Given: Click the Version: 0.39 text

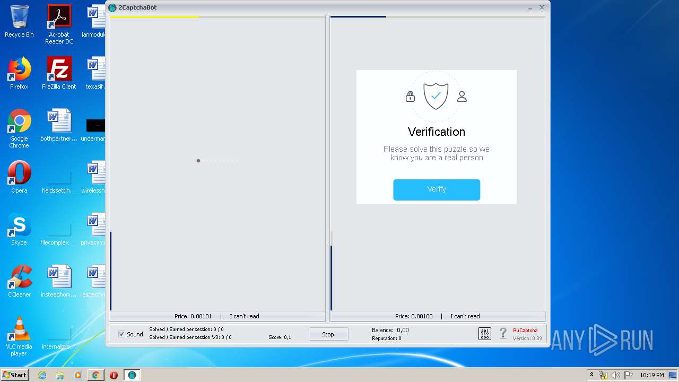Looking at the screenshot, I should pos(527,338).
